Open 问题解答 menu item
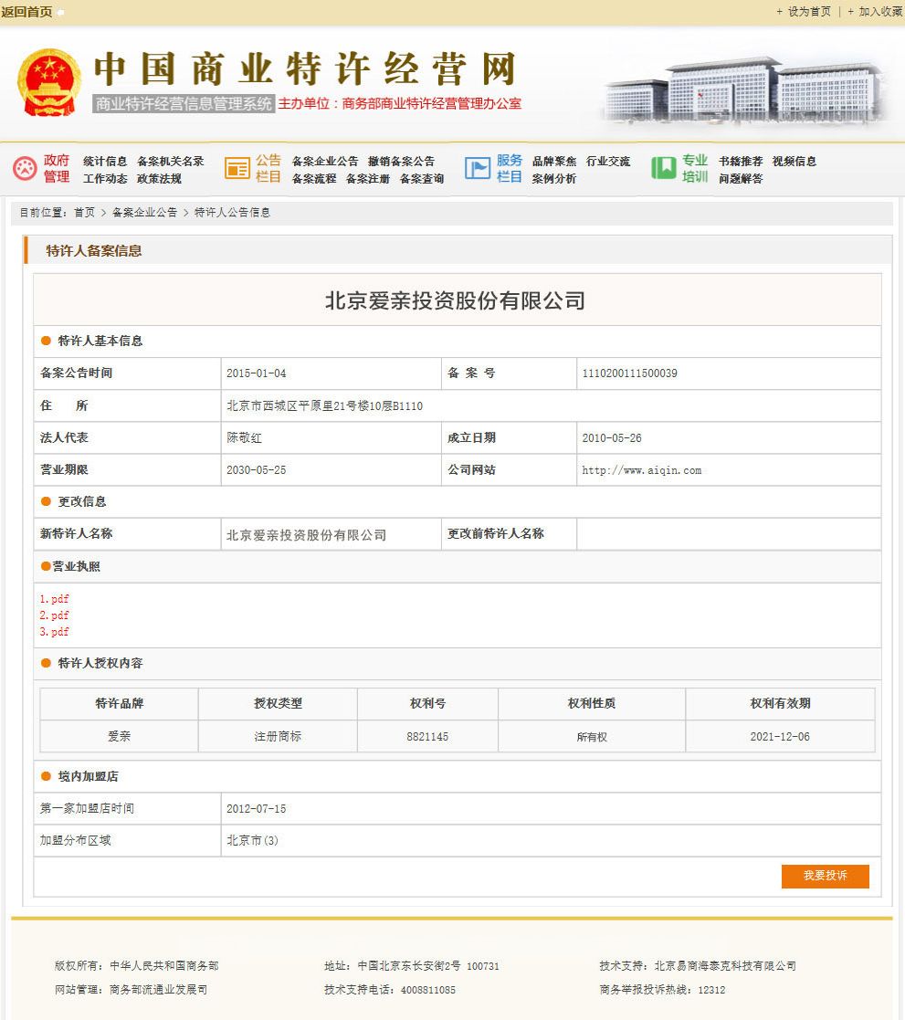905x1020 pixels. coord(741,179)
